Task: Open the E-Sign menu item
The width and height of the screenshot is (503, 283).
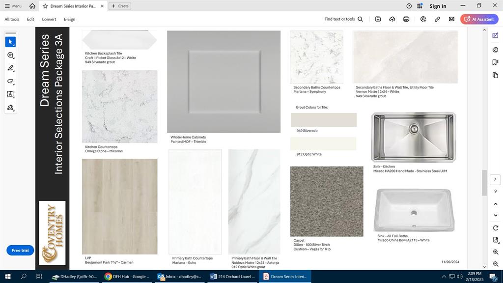Action: 69,19
